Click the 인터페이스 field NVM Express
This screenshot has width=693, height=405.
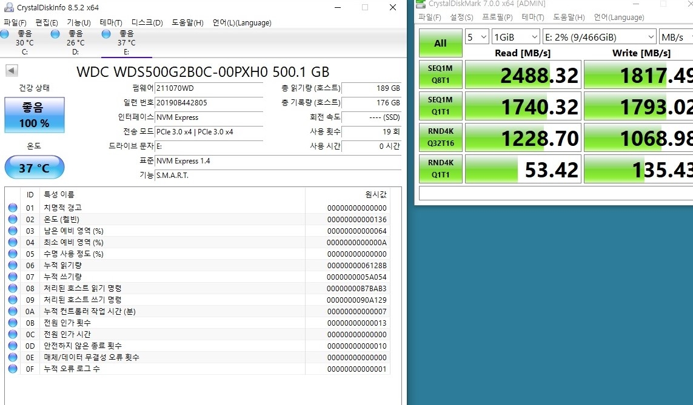coord(209,117)
